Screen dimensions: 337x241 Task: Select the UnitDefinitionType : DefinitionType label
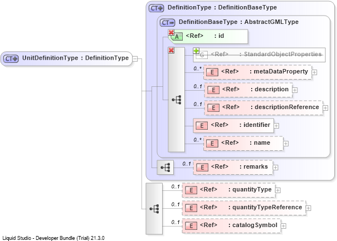(75, 58)
